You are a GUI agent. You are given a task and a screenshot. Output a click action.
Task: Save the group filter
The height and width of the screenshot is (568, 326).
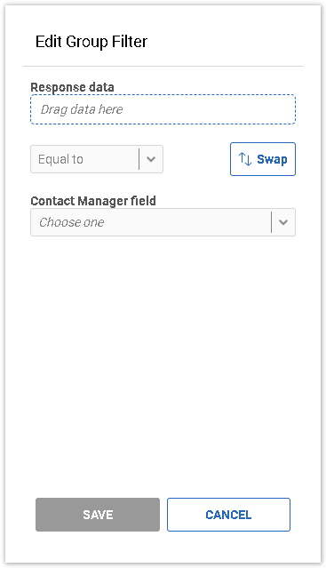pos(98,515)
